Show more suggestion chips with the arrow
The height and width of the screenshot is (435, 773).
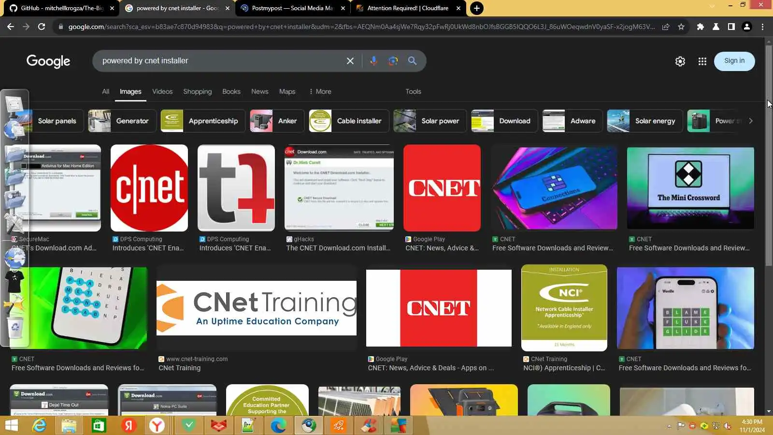point(751,121)
